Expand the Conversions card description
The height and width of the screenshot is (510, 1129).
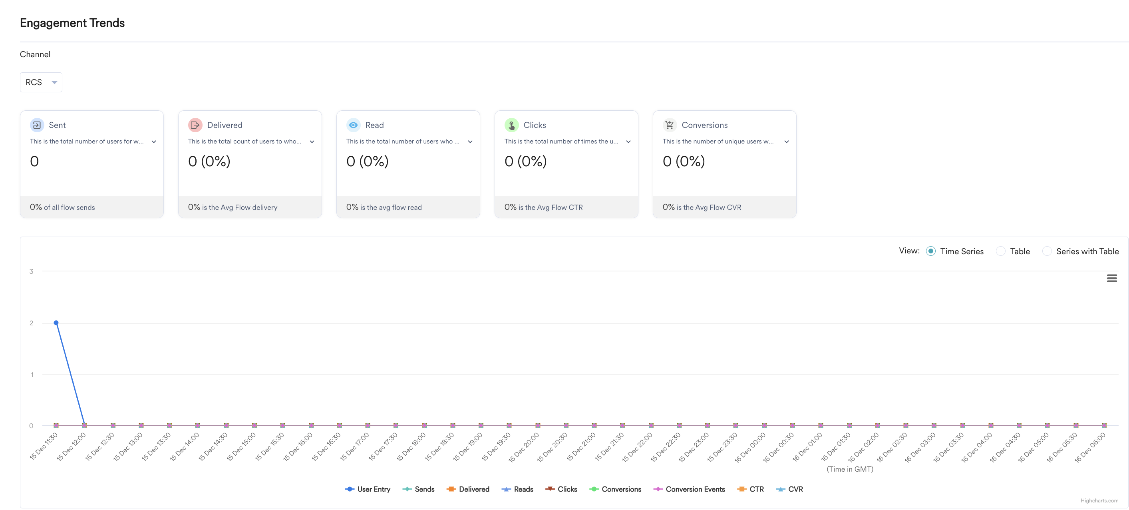[787, 141]
